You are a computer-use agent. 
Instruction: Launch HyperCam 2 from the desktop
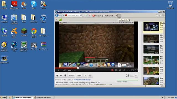(4, 59)
